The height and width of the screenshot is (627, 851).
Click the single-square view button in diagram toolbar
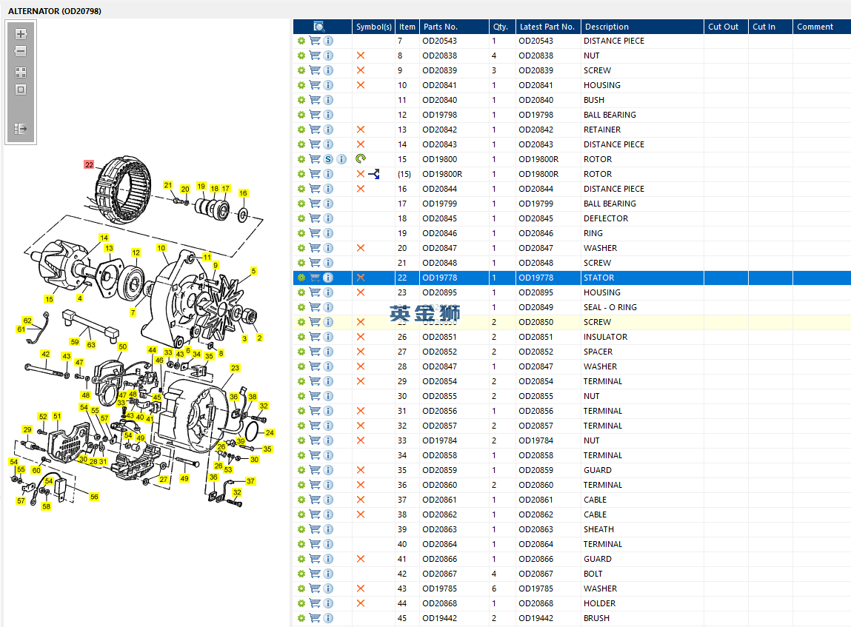coord(21,90)
